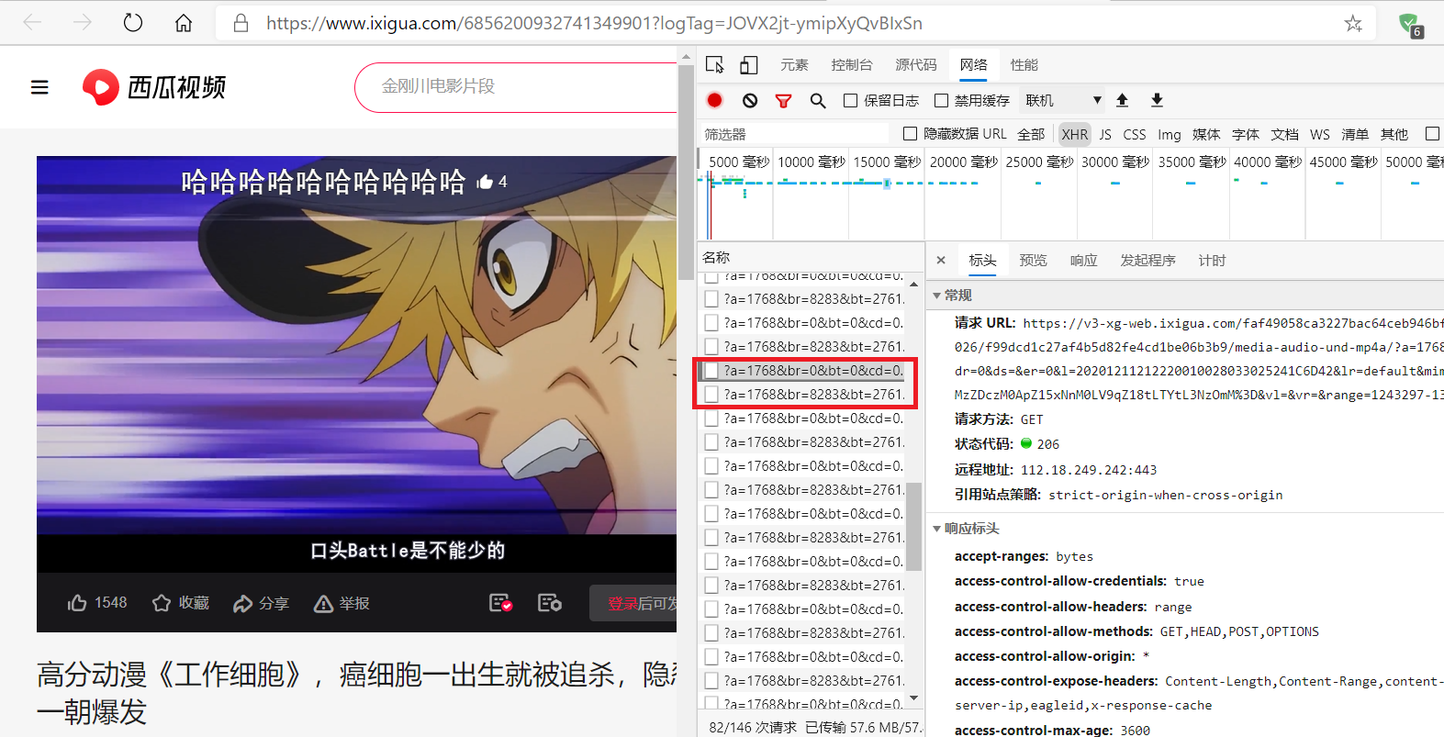Filter requests by CSS
Screen dimensions: 1444x737
pos(1135,134)
